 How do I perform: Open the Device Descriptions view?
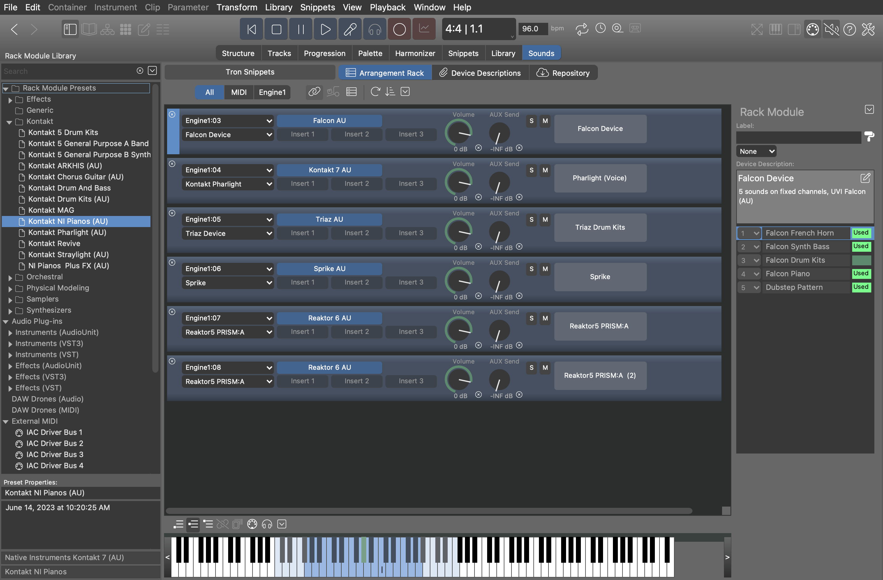[480, 73]
